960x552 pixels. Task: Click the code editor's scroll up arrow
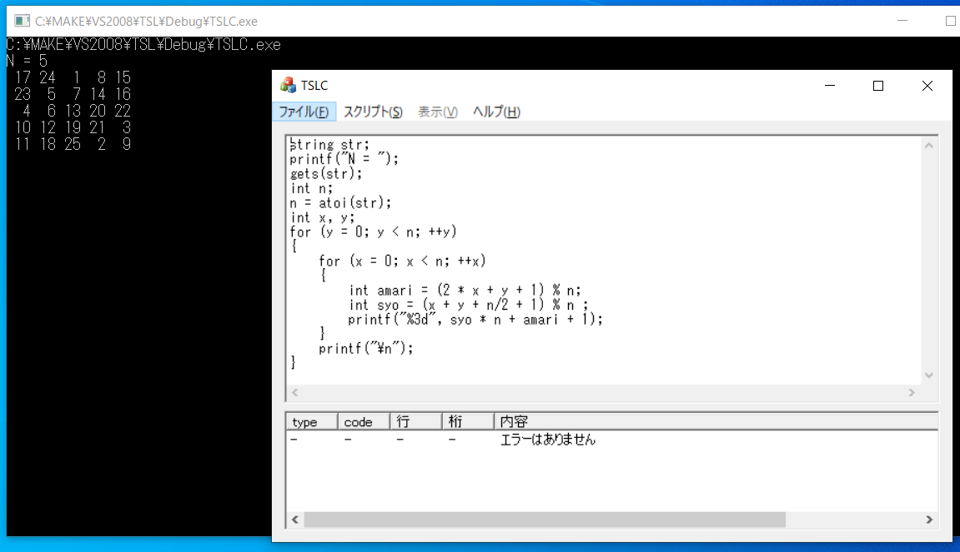[929, 145]
